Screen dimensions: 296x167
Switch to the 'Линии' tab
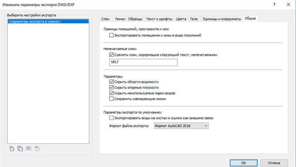(120, 19)
